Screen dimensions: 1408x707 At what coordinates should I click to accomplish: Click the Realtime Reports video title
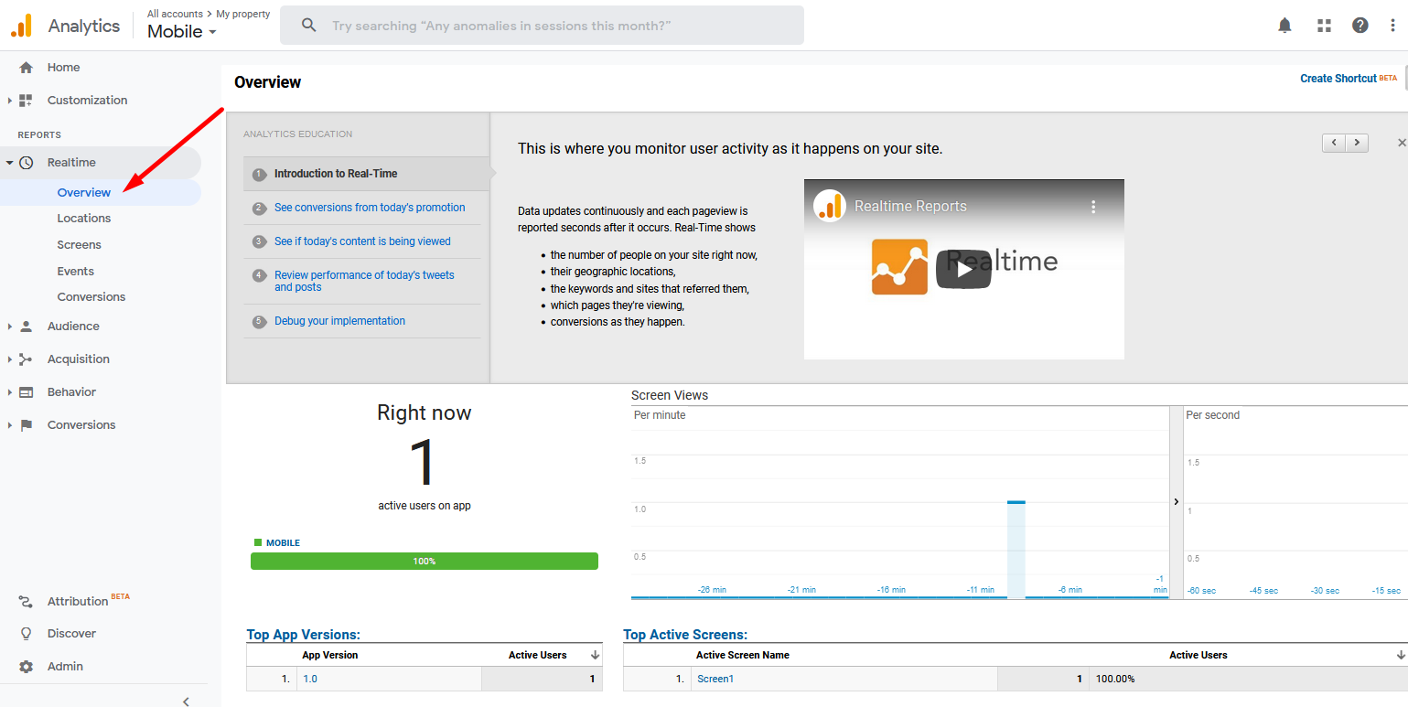point(910,207)
